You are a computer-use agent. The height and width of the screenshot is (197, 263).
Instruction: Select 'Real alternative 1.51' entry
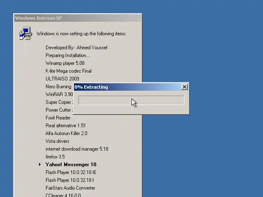[x=66, y=126]
